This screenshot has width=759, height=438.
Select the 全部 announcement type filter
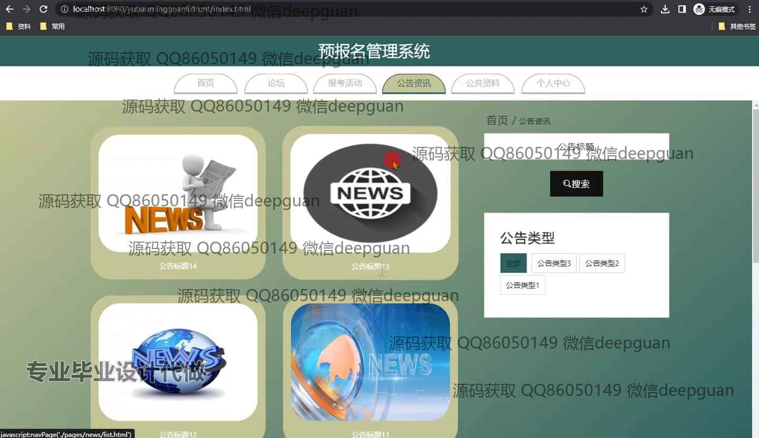tap(513, 263)
